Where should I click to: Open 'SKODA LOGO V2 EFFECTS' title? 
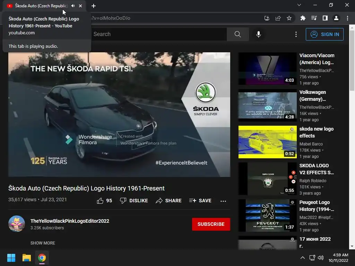[x=317, y=169]
